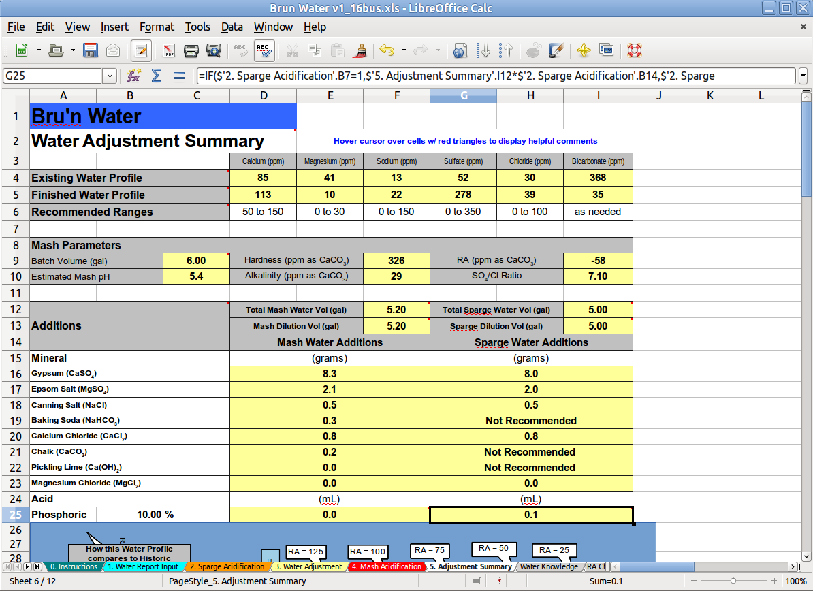813x591 pixels.
Task: Switch to the '1. Water Report Input' sheet tab
Action: tap(143, 566)
